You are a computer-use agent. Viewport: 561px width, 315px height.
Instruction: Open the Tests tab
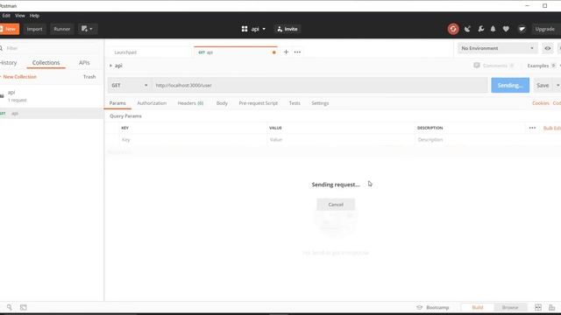click(295, 103)
